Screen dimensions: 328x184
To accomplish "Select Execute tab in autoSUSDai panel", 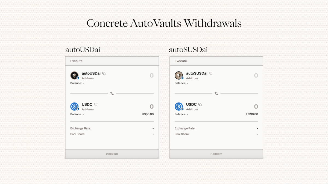I will click(x=181, y=61).
